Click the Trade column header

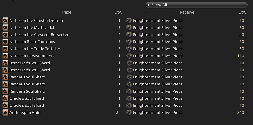(x=66, y=12)
